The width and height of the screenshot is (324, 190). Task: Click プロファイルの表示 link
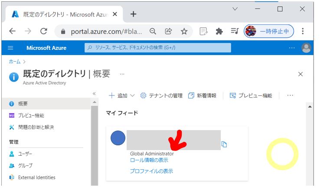click(151, 171)
